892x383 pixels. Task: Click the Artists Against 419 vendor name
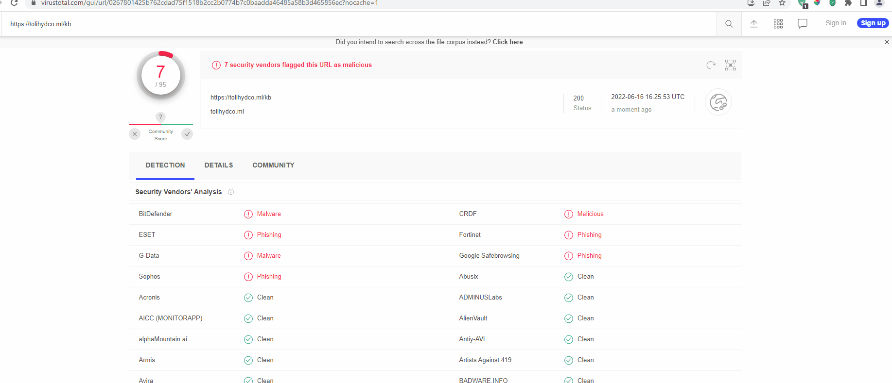[485, 360]
